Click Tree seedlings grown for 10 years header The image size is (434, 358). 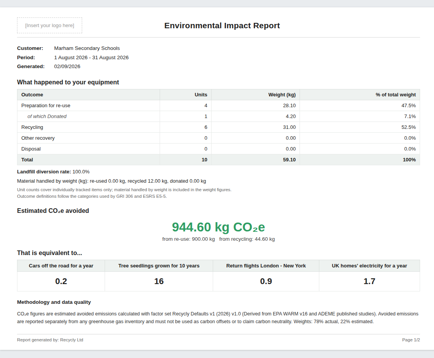click(x=159, y=266)
